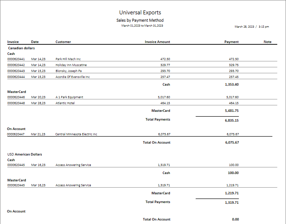Click the Invoice column header
This screenshot has width=286, height=224.
coord(13,42)
